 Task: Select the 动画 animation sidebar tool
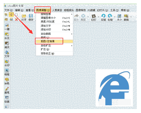coord(7,99)
